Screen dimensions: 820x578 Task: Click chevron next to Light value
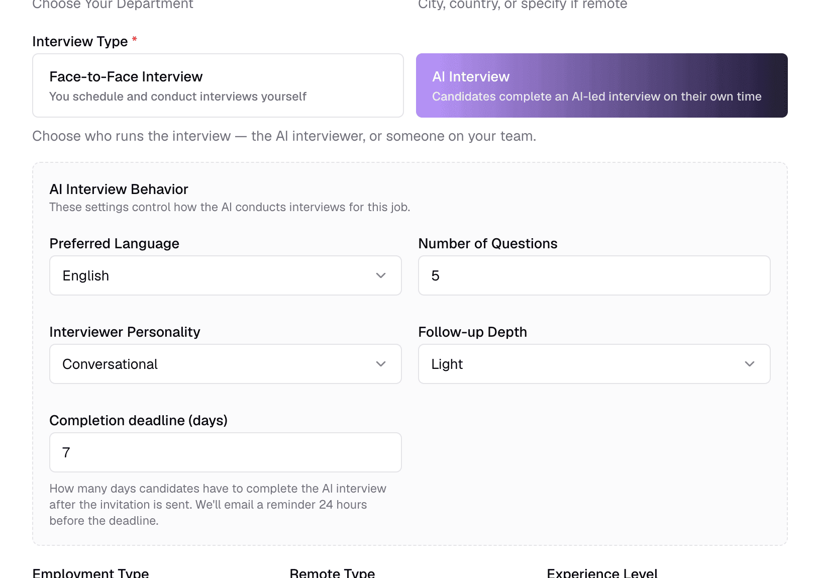click(x=750, y=364)
